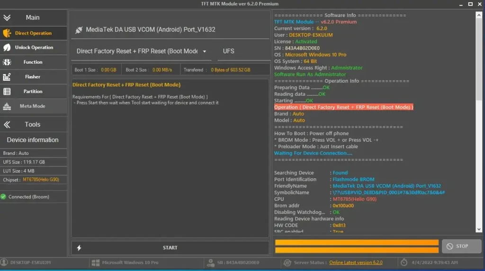Click the Function gear icon
This screenshot has width=485, height=271.
[7, 62]
